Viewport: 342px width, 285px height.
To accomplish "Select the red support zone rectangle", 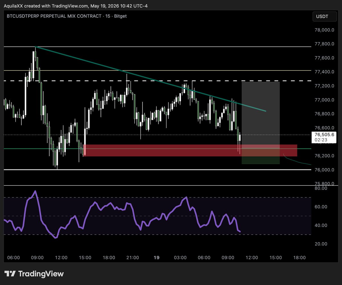I will tap(190, 150).
